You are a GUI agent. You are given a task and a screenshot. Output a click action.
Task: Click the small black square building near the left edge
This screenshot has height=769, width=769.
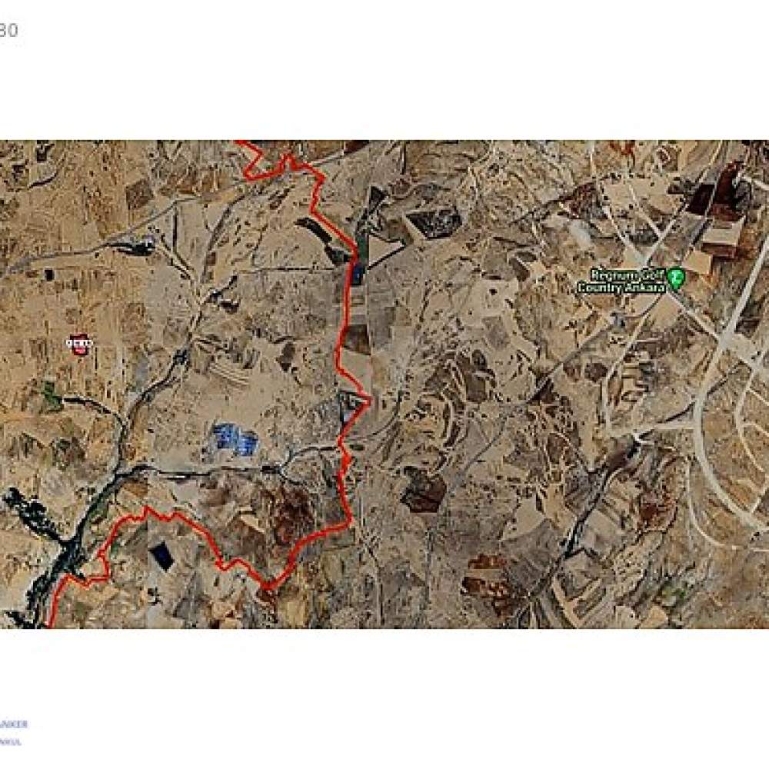point(49,275)
